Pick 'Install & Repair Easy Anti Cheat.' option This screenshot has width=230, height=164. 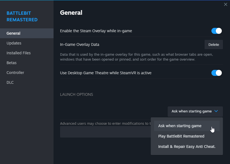pos(187,147)
